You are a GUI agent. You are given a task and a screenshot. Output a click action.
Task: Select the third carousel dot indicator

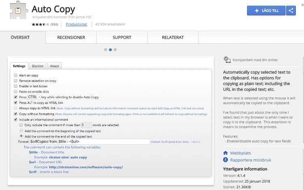(115, 50)
